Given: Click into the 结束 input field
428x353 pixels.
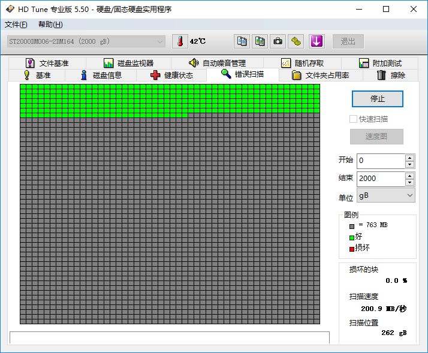Looking at the screenshot, I should [380, 179].
